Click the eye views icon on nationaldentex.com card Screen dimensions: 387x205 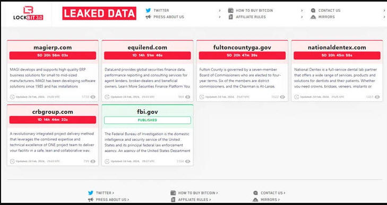pos(377,97)
